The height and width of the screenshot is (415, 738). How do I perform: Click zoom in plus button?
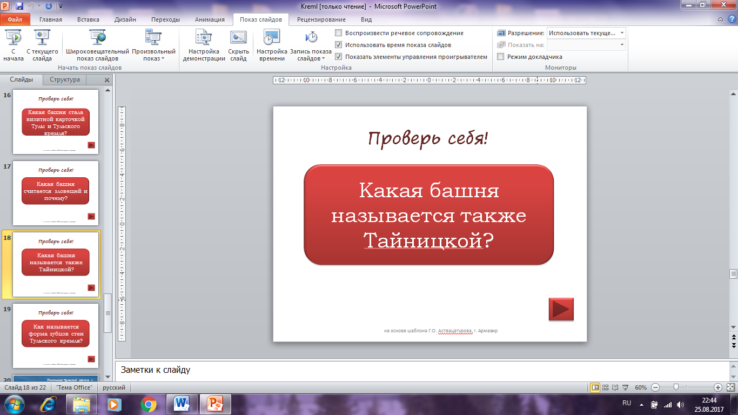718,387
